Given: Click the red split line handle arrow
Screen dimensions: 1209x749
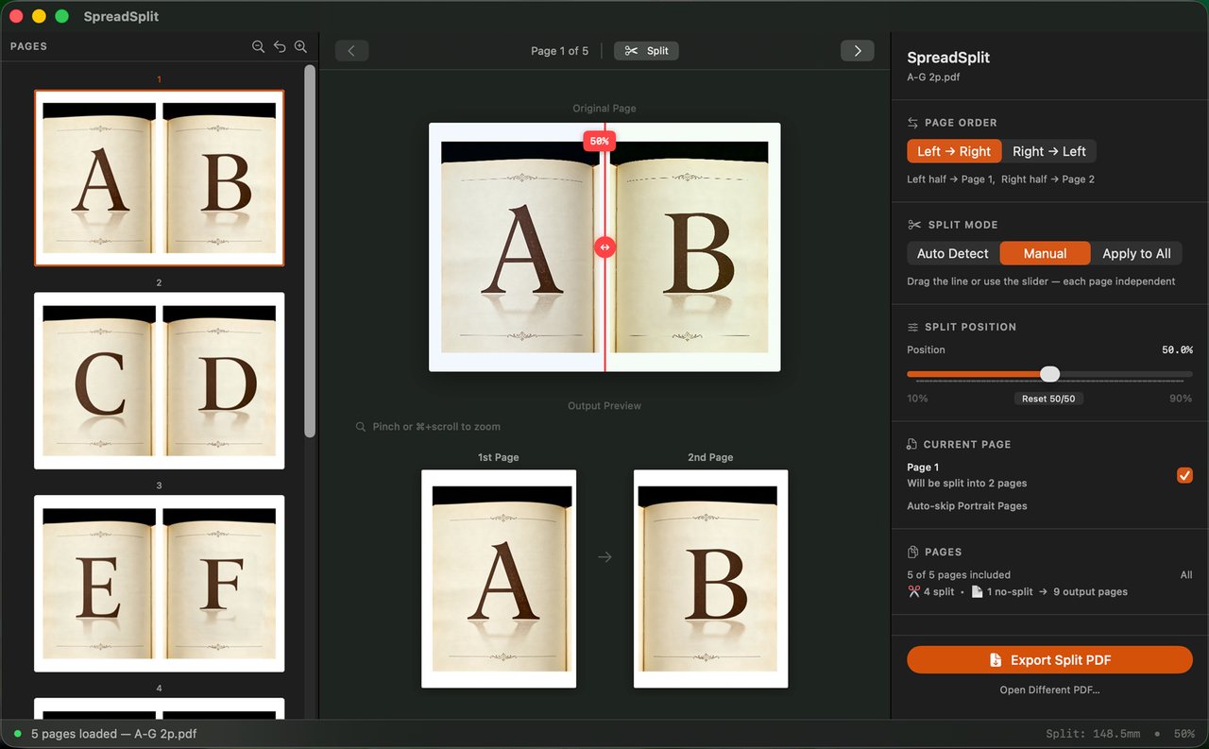Looking at the screenshot, I should coord(604,247).
